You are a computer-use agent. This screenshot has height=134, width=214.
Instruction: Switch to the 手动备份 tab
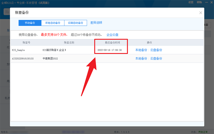(x=30, y=23)
